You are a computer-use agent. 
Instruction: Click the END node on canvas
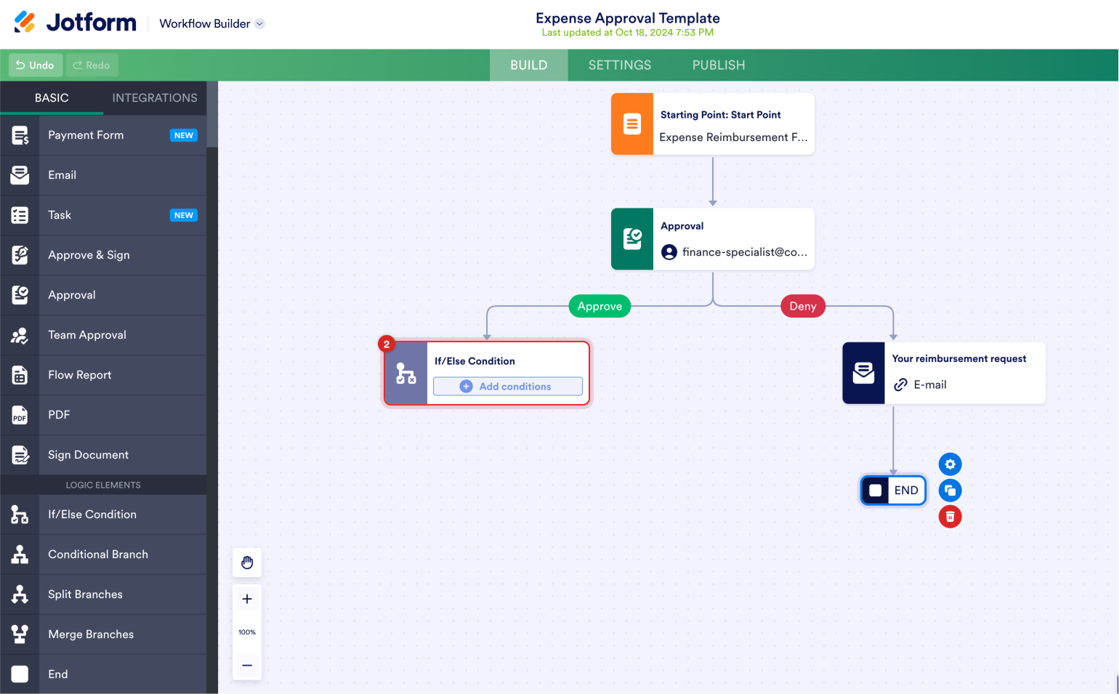(893, 491)
